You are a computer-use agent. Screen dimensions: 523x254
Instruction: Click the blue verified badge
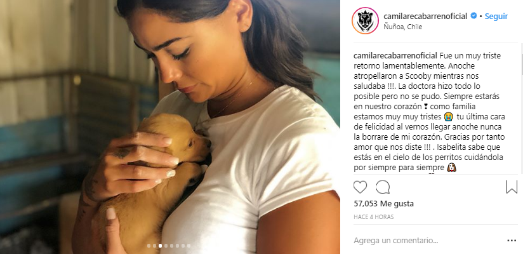click(473, 16)
